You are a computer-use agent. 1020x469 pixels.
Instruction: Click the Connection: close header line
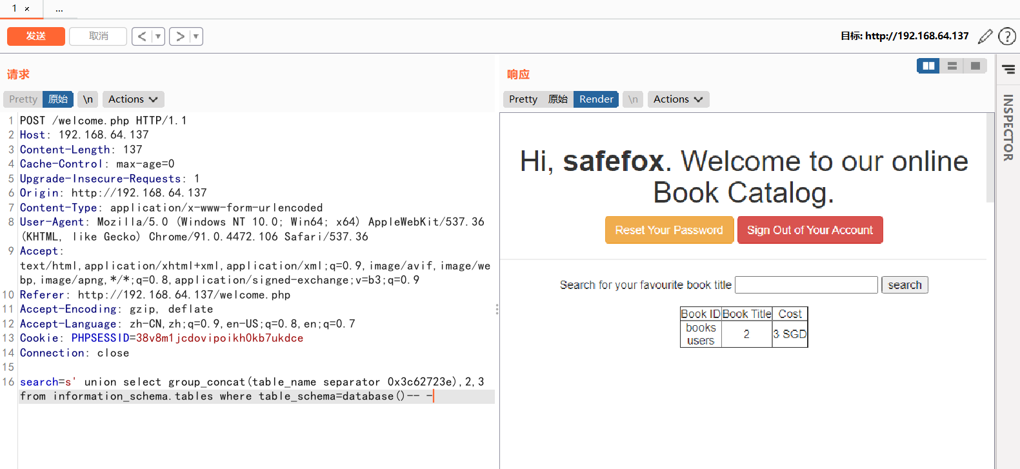[75, 353]
